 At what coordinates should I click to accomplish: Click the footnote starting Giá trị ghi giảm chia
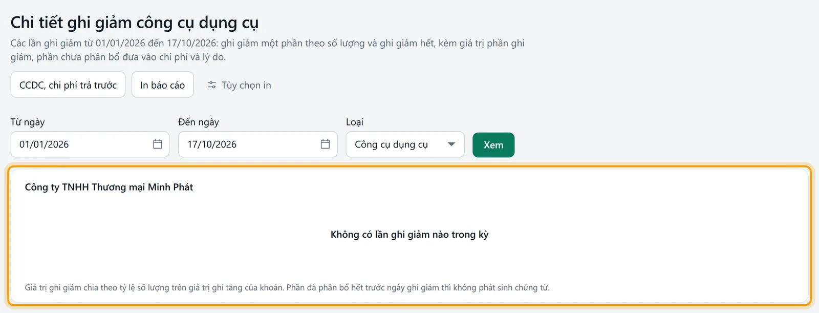[x=287, y=287]
